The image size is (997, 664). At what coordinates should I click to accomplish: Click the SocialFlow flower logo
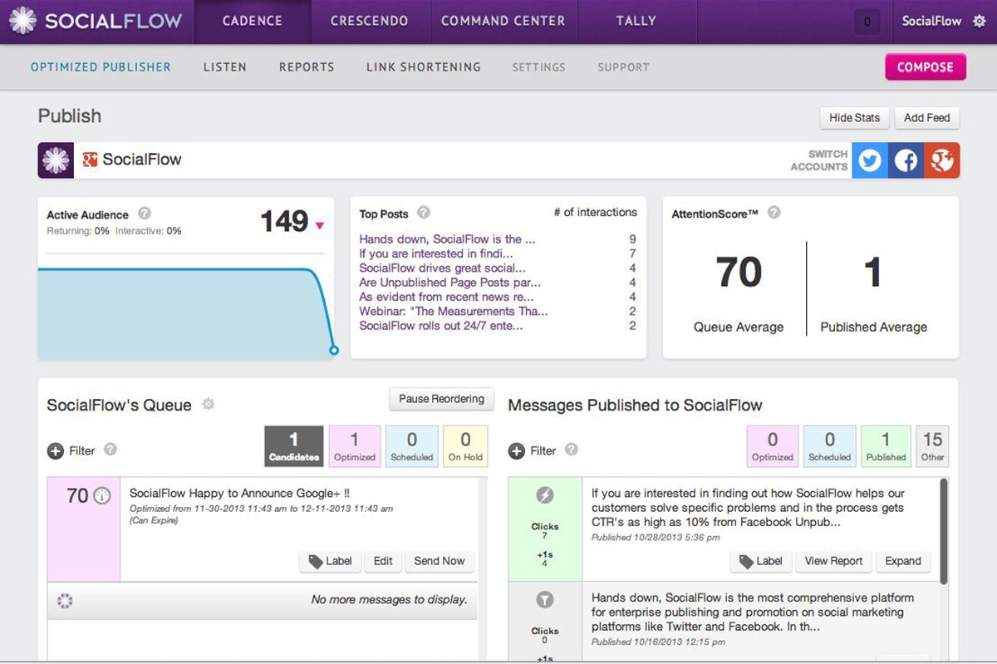tap(22, 22)
